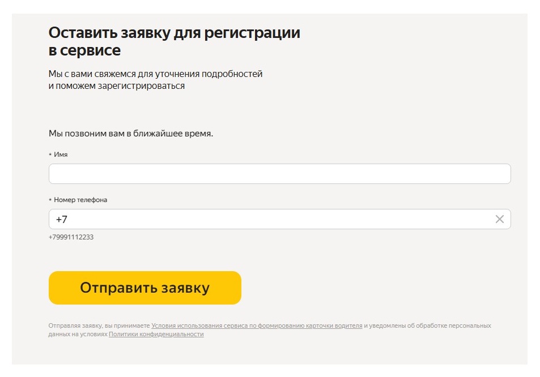
Task: Click the Номер телефона input field
Action: click(x=280, y=219)
